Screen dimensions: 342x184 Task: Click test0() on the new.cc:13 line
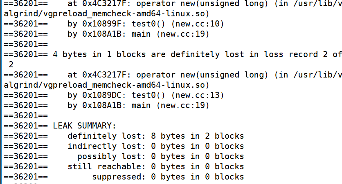click(x=148, y=95)
